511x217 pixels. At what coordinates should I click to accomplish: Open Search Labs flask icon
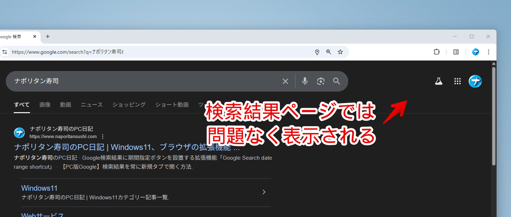pos(439,81)
